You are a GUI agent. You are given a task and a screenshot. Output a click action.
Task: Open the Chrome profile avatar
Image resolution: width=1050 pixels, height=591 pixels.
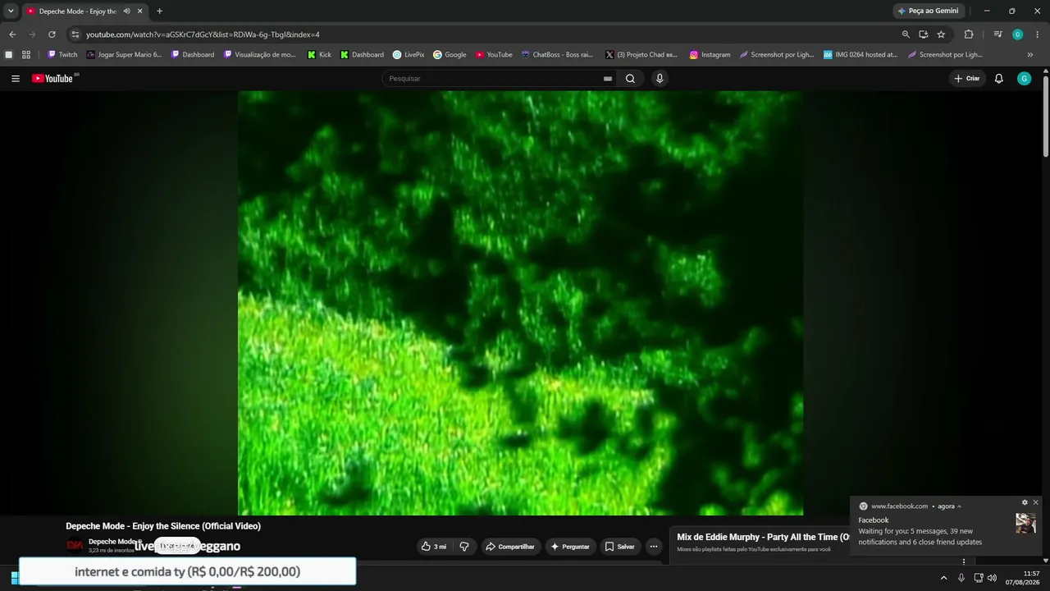tap(1018, 34)
